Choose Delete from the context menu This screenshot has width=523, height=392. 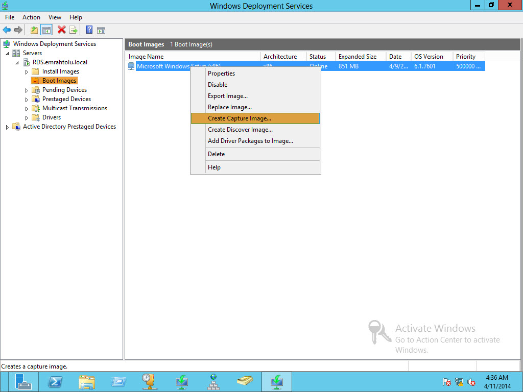pyautogui.click(x=255, y=154)
